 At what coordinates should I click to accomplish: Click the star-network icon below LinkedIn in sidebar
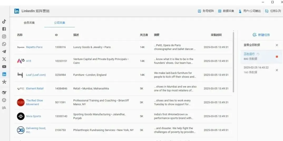pos(4,82)
